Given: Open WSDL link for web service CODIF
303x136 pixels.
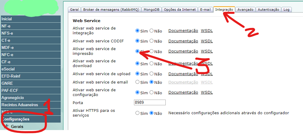Looking at the screenshot, I should coord(207,41).
